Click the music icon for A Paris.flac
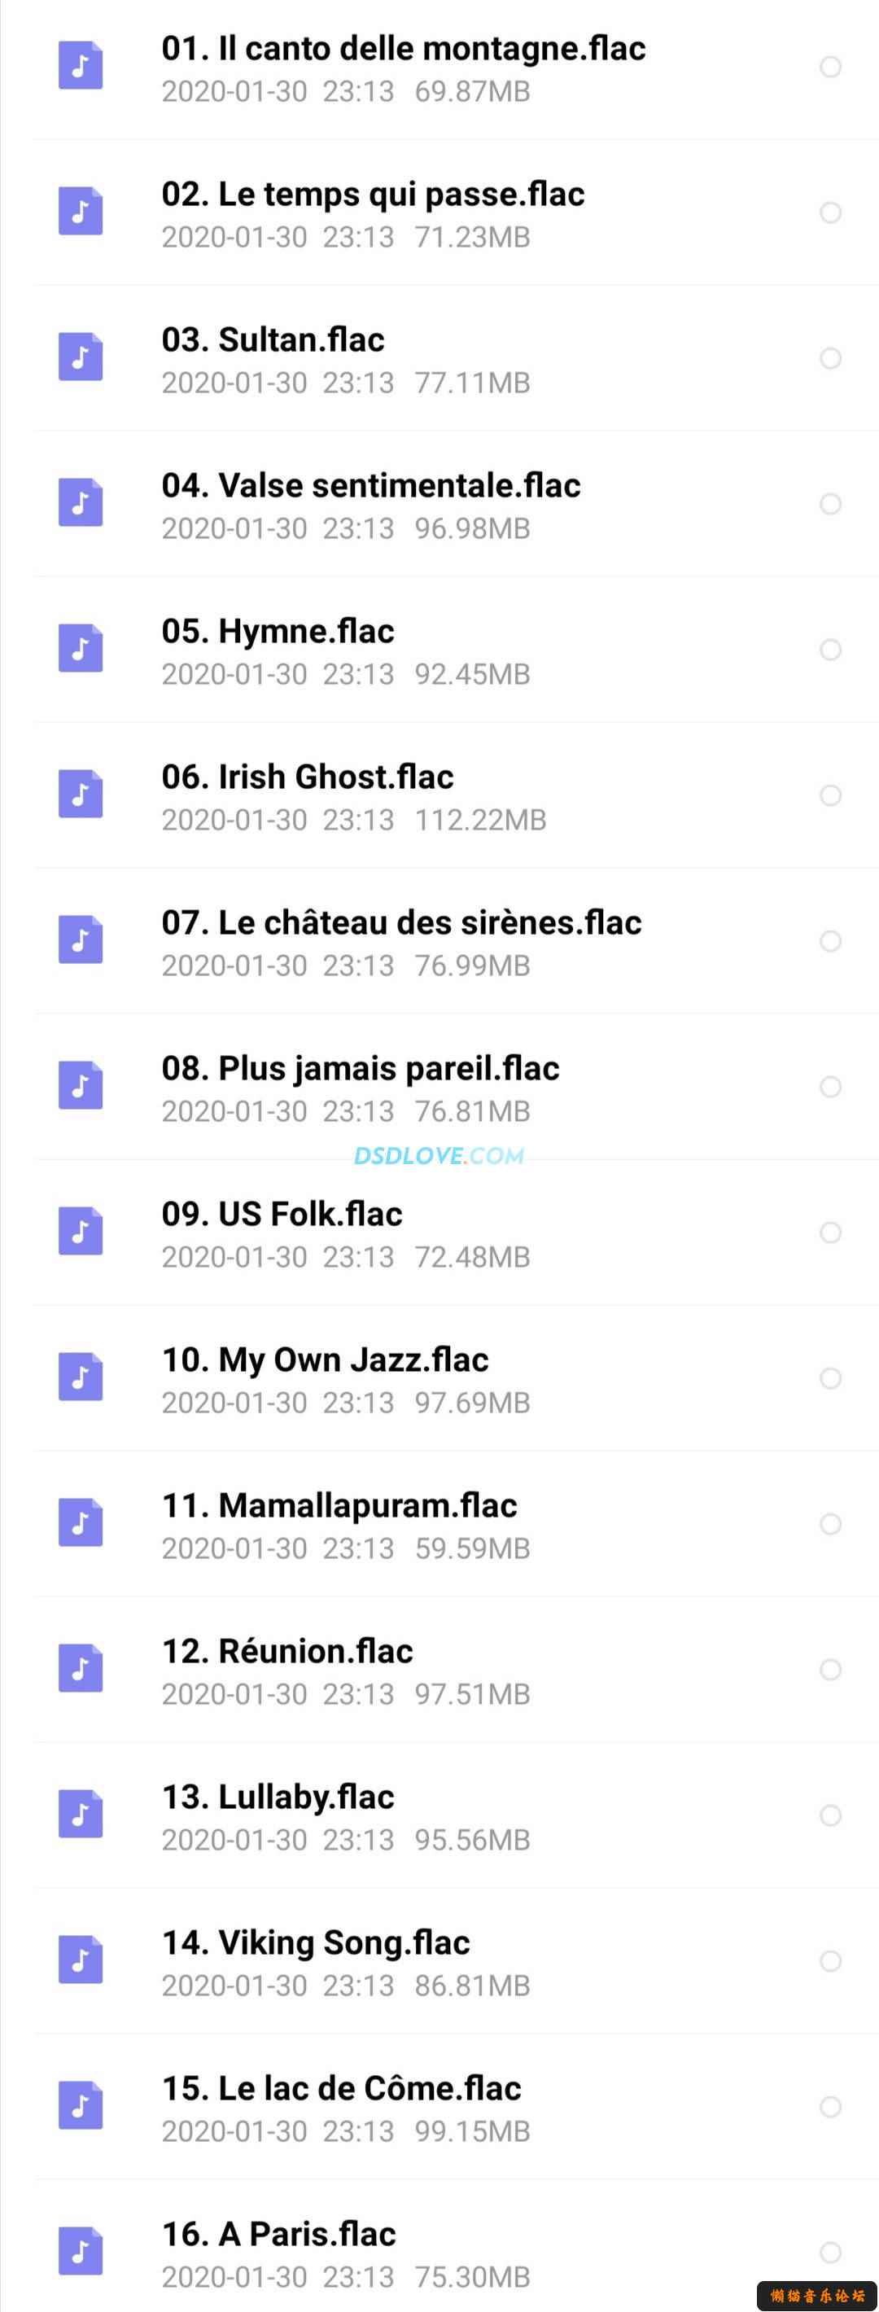 [x=81, y=2251]
